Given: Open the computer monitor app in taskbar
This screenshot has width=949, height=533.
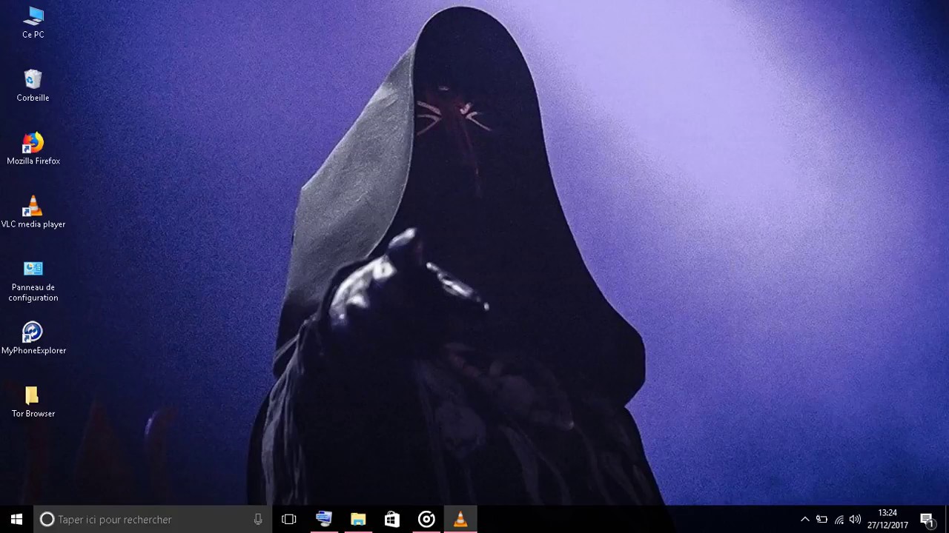Looking at the screenshot, I should pyautogui.click(x=324, y=519).
